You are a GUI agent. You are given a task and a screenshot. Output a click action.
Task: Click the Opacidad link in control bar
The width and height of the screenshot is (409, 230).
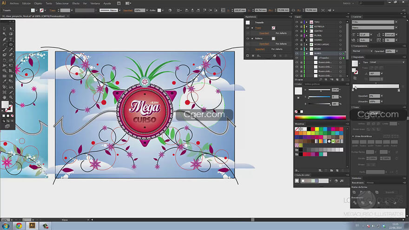click(x=128, y=10)
